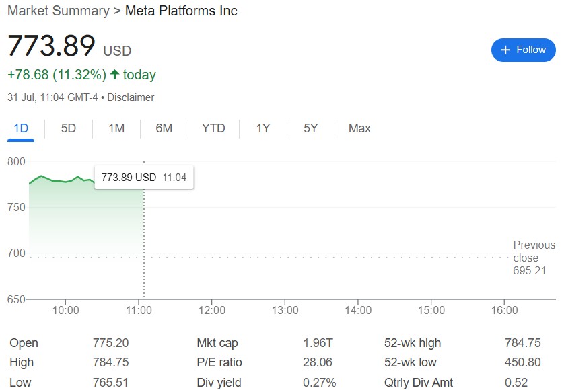Switch to the 1Y tab
The image size is (562, 390).
point(263,128)
